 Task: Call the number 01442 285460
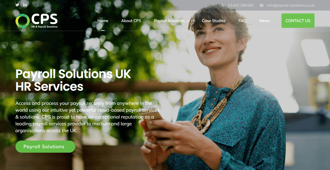(241, 5)
